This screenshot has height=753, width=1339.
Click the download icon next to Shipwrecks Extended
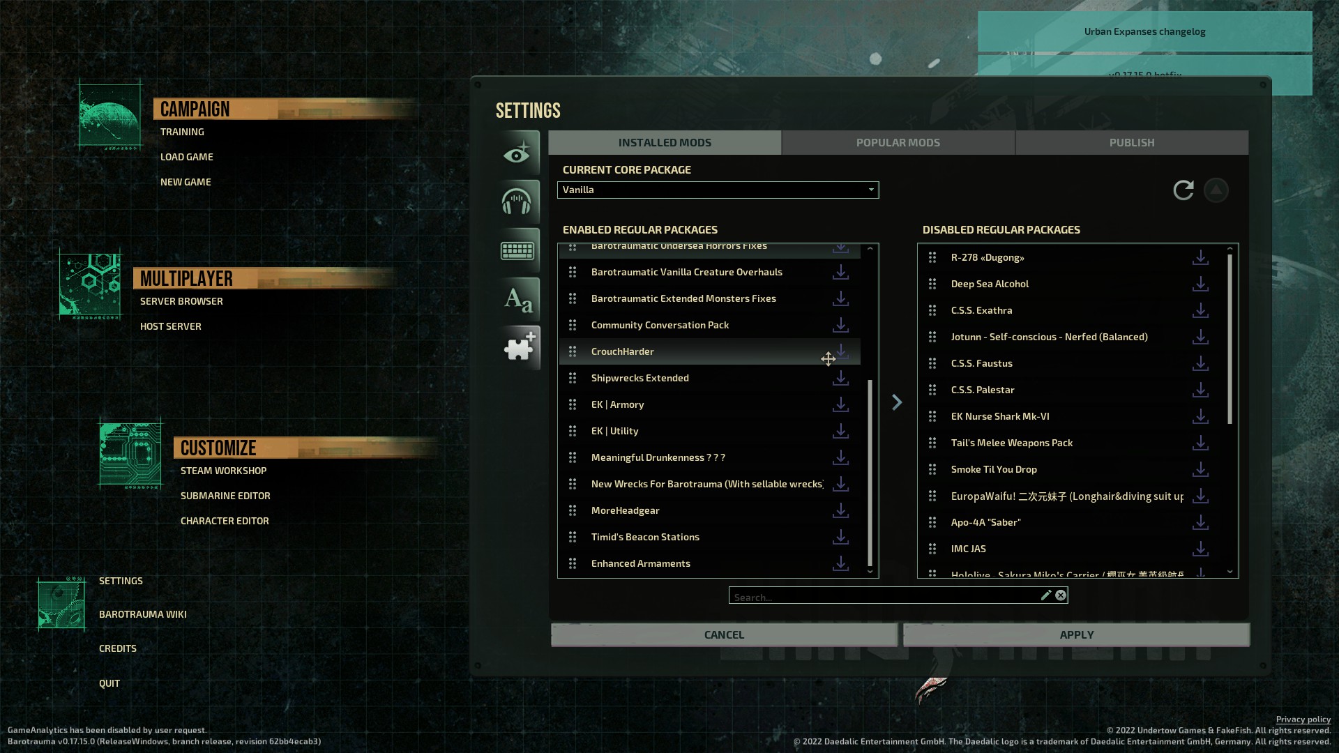coord(840,378)
